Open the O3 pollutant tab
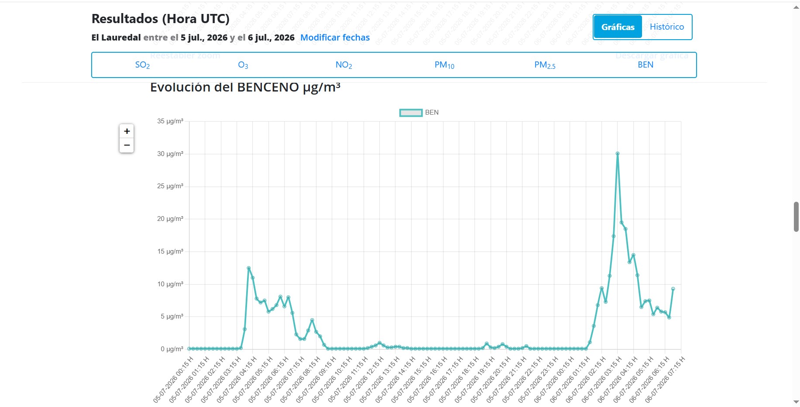The image size is (800, 407). click(243, 65)
